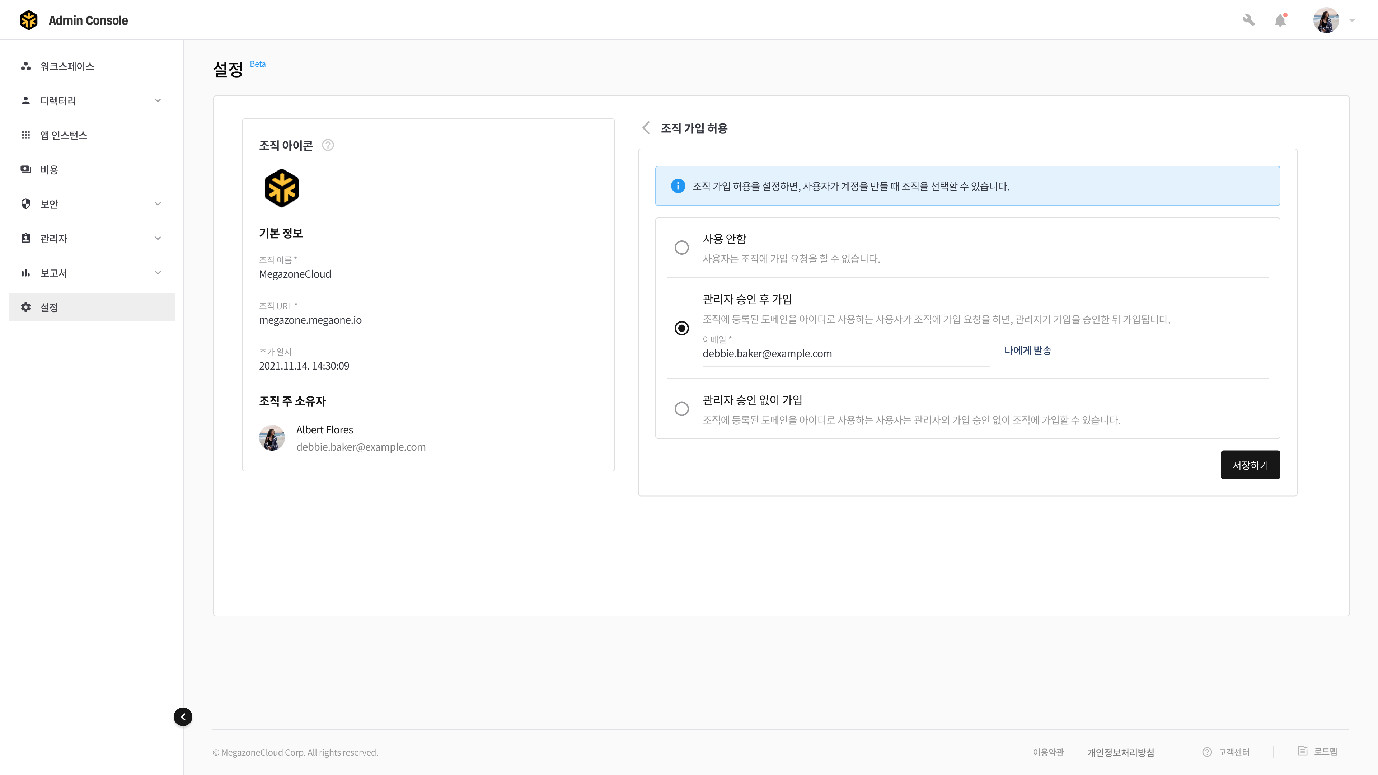Image resolution: width=1378 pixels, height=775 pixels.
Task: Expand the 보고서 chevron
Action: (158, 273)
